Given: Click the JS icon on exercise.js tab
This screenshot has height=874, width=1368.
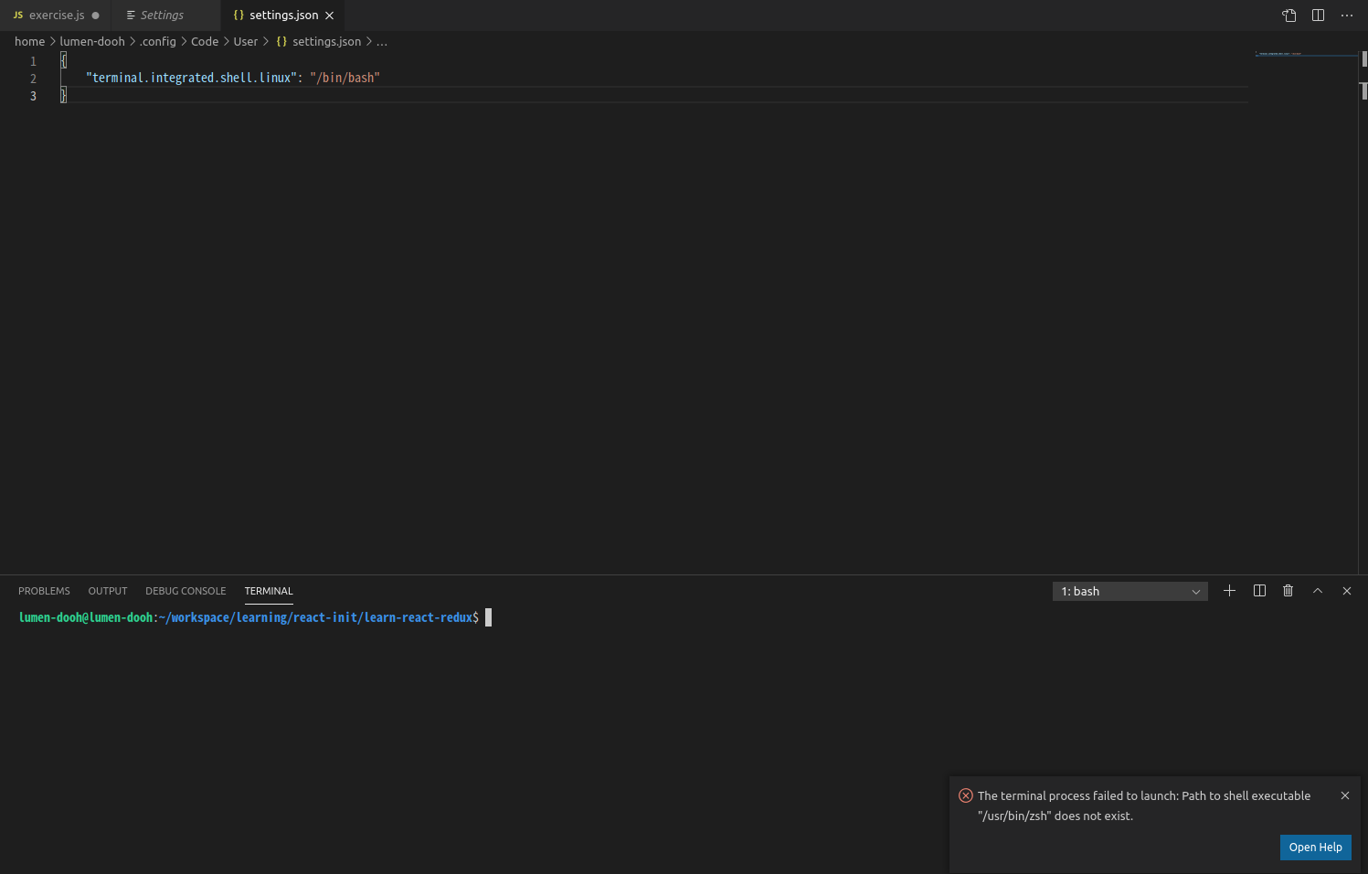Looking at the screenshot, I should point(17,16).
